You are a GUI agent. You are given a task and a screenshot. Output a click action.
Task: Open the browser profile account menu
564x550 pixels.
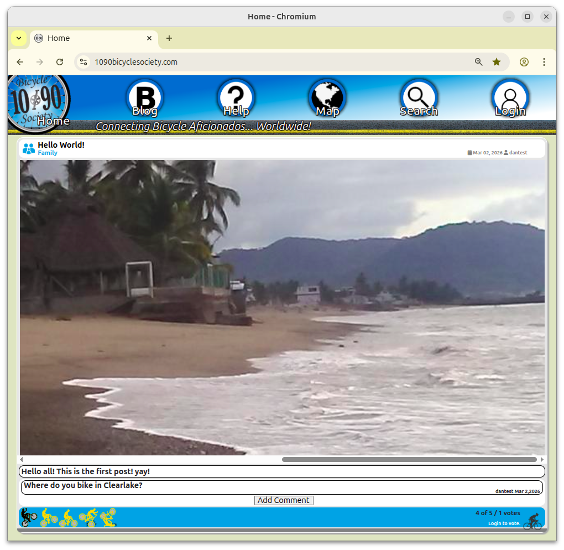524,62
